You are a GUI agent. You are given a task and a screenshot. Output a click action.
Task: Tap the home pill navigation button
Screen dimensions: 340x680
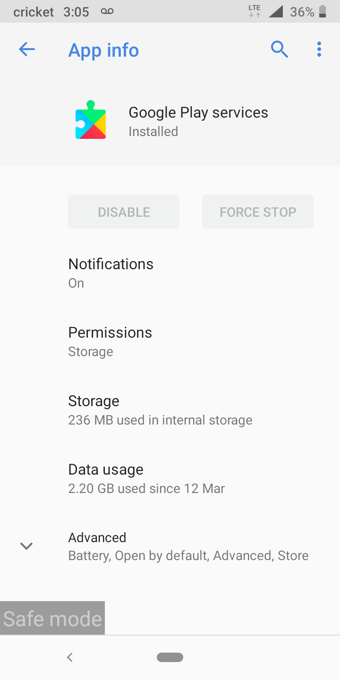click(170, 657)
